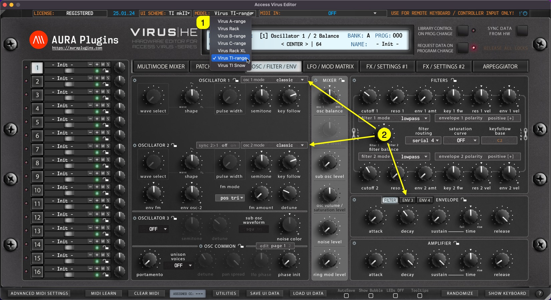The image size is (551, 300).
Task: Click the plus button on part 2
Action: click(x=97, y=78)
